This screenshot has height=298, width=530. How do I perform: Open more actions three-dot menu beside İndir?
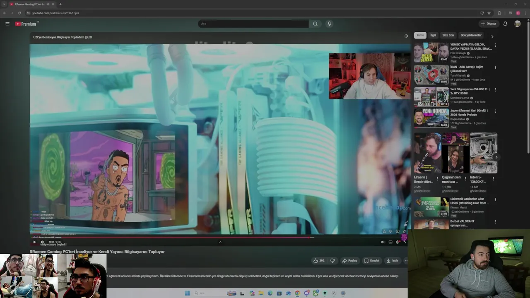(x=406, y=261)
